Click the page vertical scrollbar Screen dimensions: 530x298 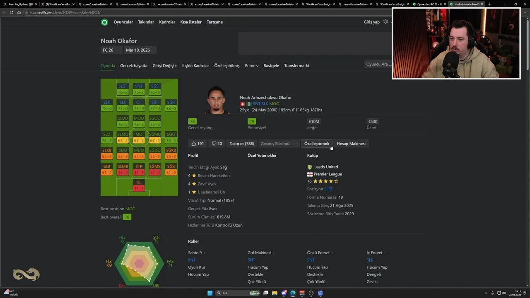528,46
